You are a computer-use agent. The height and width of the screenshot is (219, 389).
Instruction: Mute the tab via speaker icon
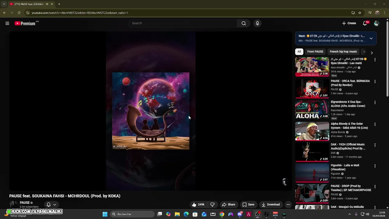(47, 4)
